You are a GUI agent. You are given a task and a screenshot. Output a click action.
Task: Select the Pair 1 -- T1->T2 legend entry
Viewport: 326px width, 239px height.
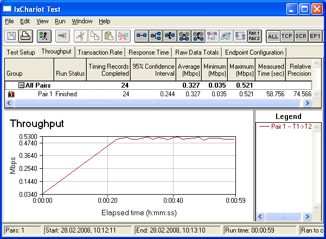285,126
